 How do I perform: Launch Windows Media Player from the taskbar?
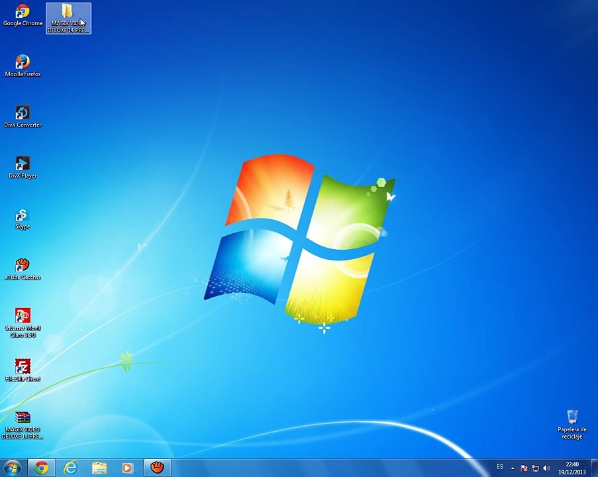tap(127, 468)
